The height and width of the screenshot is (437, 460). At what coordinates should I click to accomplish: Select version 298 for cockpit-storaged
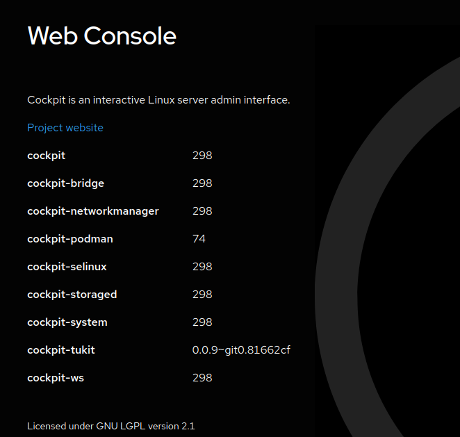[202, 295]
